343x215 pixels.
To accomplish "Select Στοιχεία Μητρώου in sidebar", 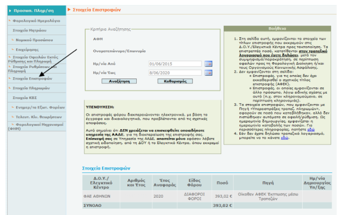I will pos(31,30).
